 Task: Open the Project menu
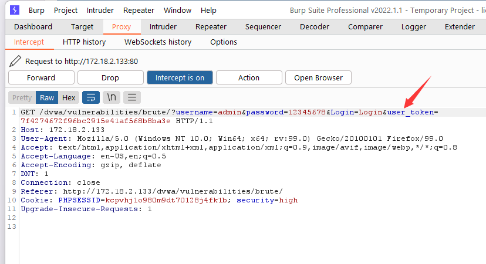pyautogui.click(x=66, y=10)
